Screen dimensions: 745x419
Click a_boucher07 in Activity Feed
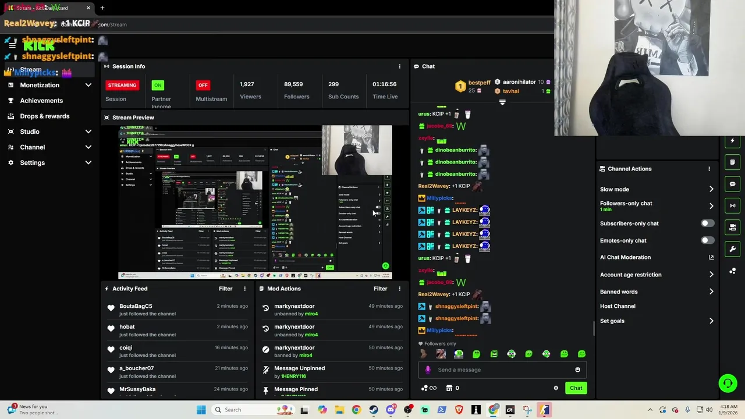[137, 368]
